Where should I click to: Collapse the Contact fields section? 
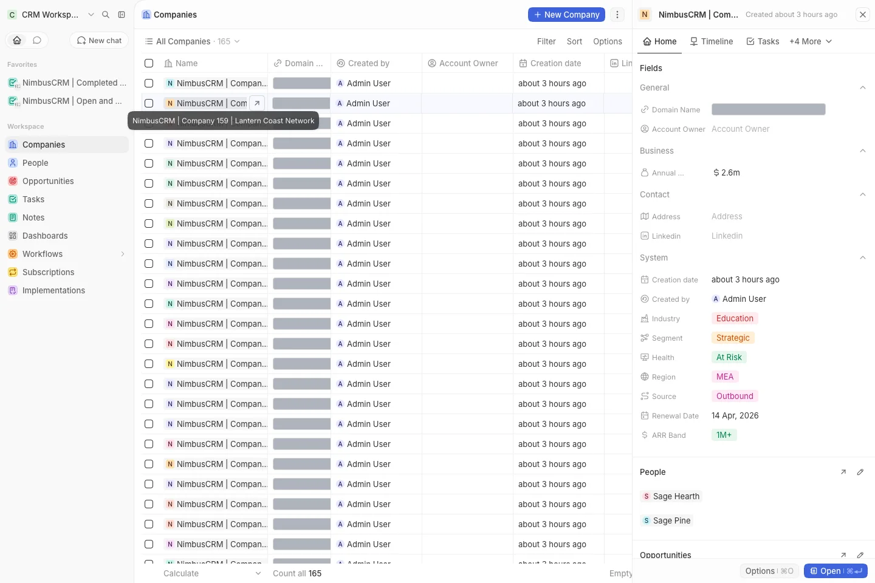tap(863, 194)
